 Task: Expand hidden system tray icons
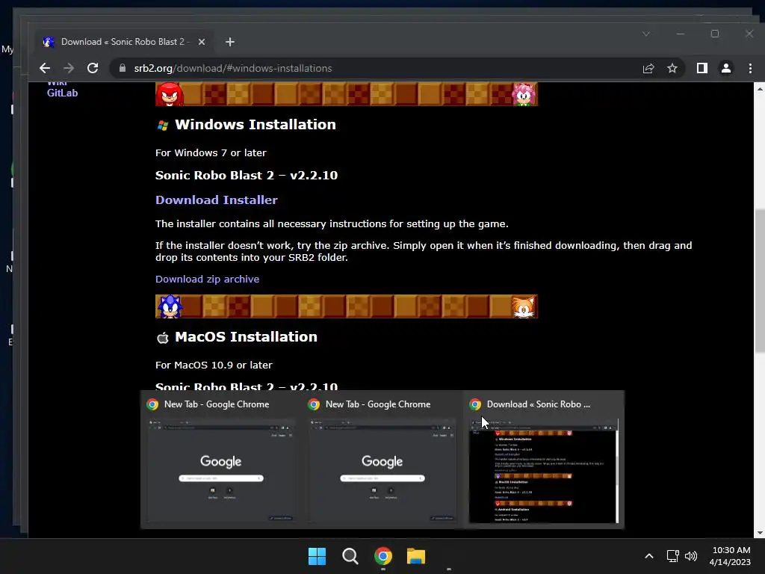[649, 556]
